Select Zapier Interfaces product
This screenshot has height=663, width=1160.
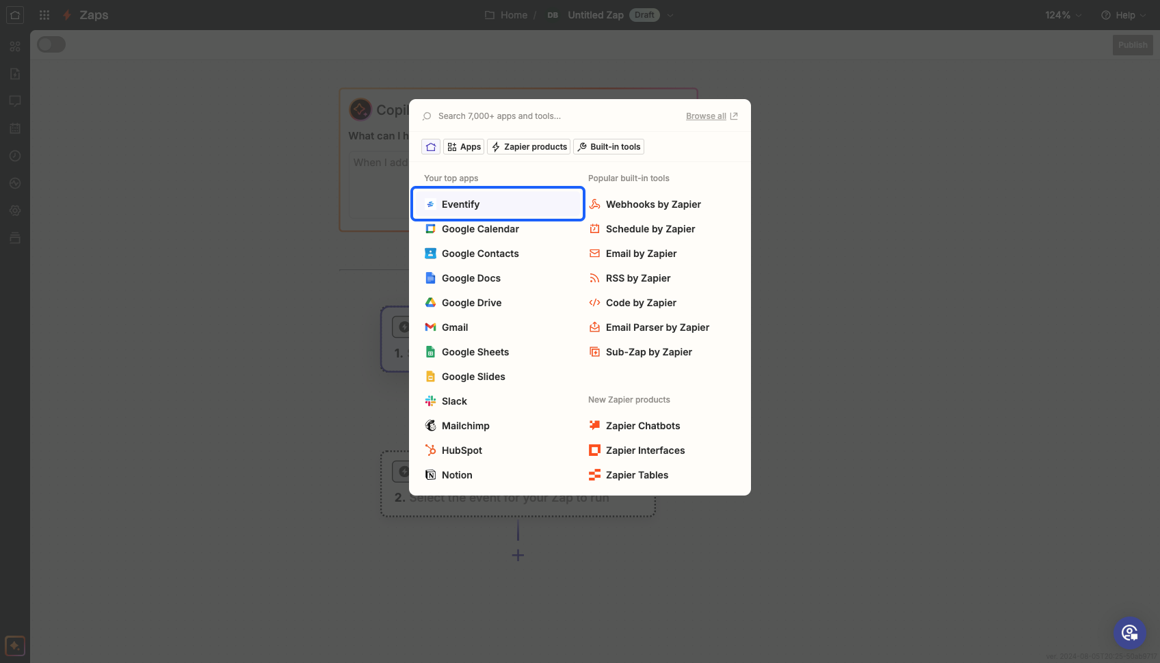click(x=662, y=450)
